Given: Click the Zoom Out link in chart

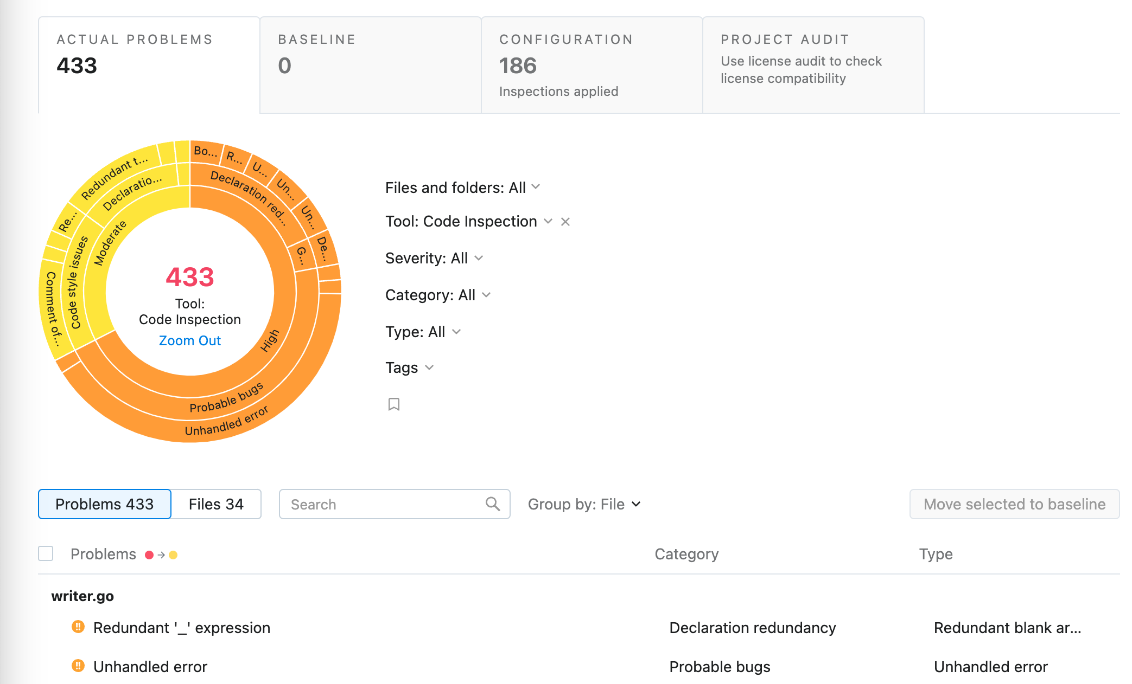Looking at the screenshot, I should (190, 340).
